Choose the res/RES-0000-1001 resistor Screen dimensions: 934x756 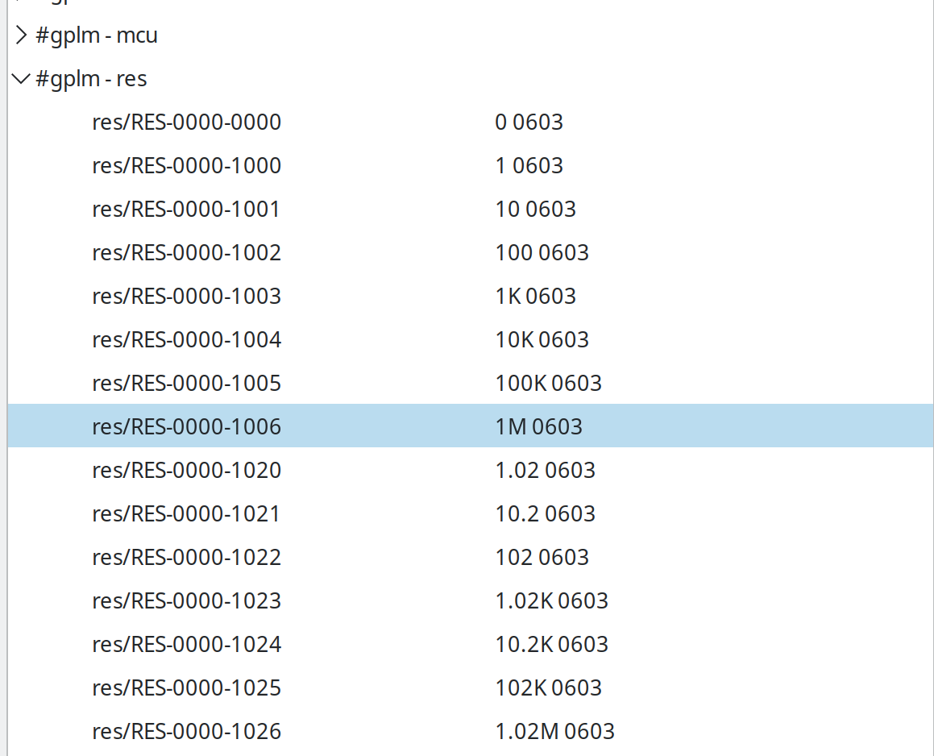pos(186,210)
